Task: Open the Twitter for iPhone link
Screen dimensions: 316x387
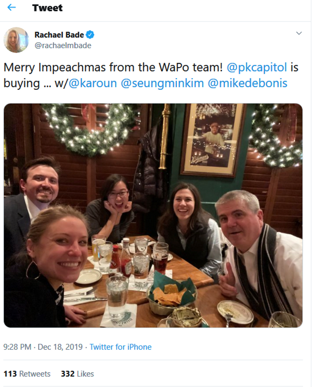Action: point(121,347)
